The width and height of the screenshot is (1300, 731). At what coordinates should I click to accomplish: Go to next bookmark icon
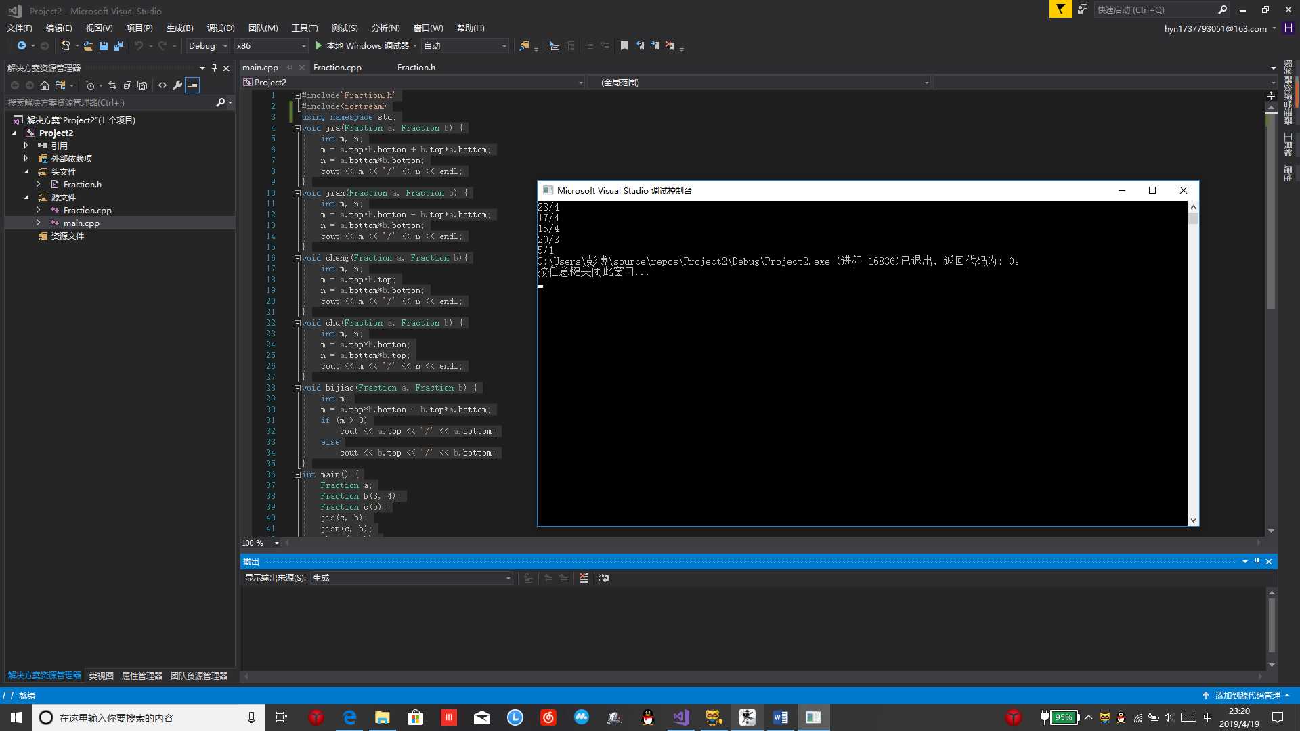(x=655, y=46)
